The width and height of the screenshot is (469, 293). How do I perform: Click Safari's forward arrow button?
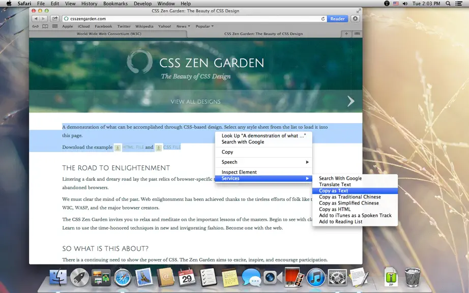tap(44, 18)
